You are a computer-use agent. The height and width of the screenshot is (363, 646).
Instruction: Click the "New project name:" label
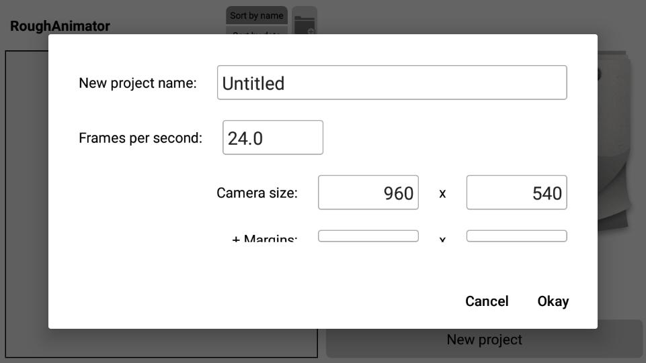pyautogui.click(x=138, y=83)
